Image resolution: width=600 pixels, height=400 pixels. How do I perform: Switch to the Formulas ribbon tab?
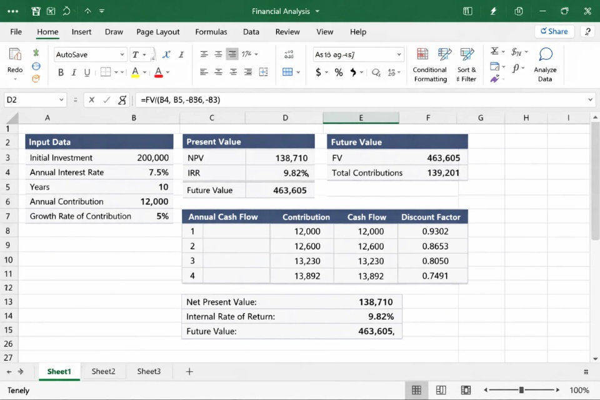[211, 32]
